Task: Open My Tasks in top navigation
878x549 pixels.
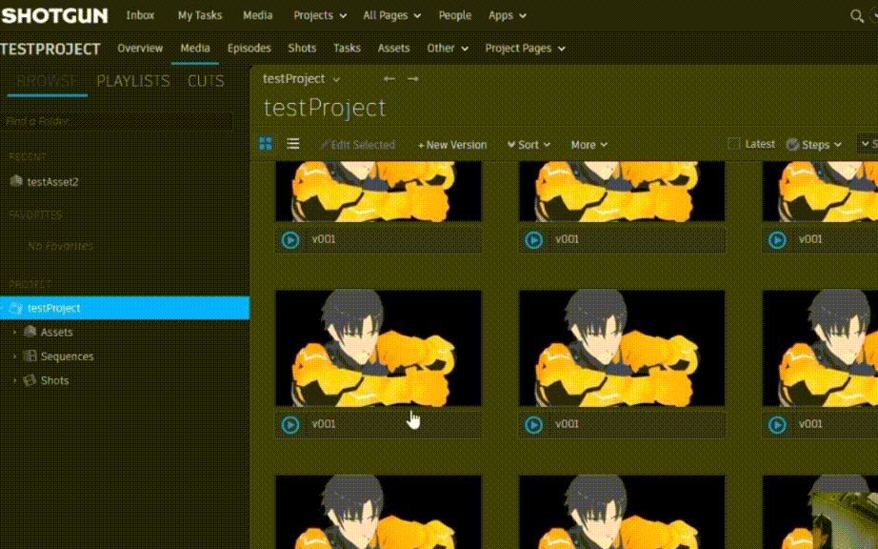Action: click(x=198, y=15)
